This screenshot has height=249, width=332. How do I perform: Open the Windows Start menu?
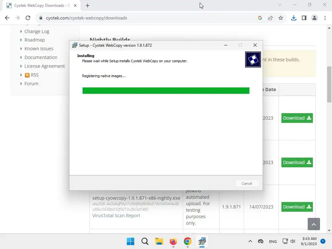tap(130, 241)
